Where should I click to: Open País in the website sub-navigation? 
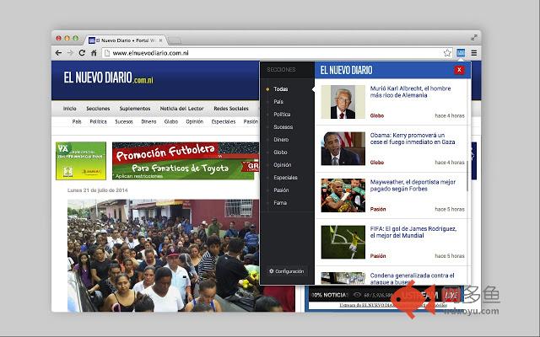77,121
